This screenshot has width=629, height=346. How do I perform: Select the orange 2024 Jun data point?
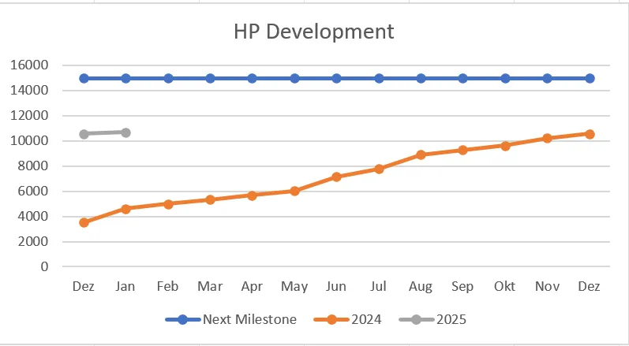click(x=336, y=177)
